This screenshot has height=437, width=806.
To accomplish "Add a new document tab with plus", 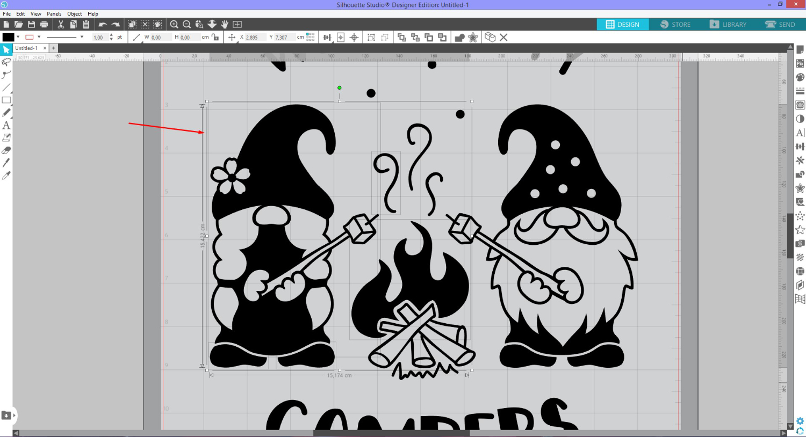I will (54, 48).
